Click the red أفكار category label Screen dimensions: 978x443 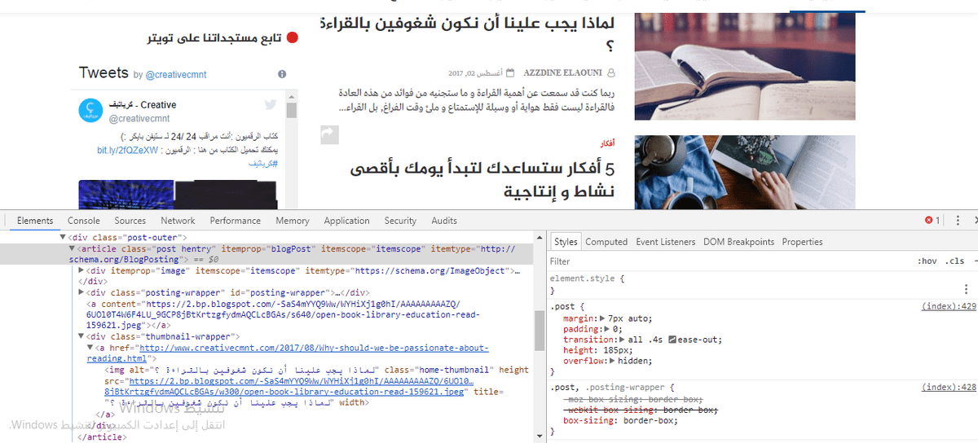coord(607,143)
